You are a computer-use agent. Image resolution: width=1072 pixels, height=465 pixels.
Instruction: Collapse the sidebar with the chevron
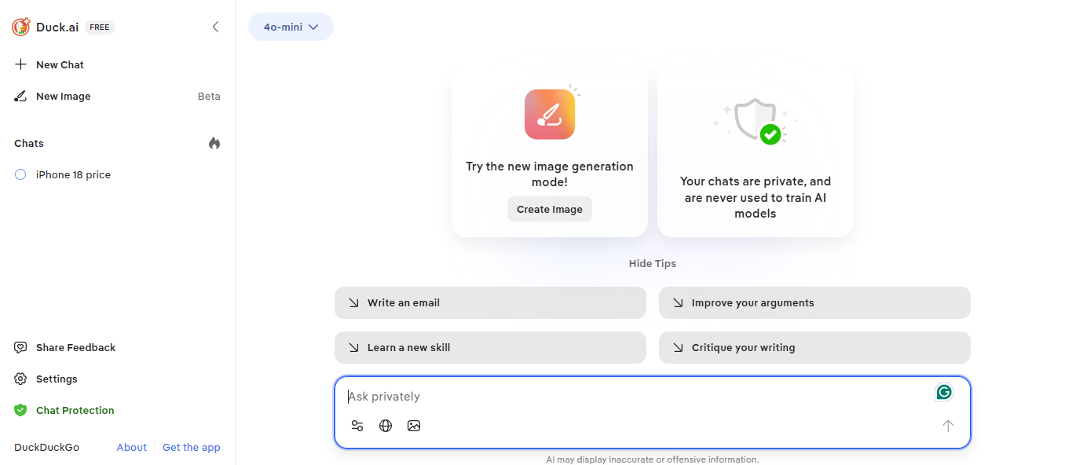pyautogui.click(x=216, y=27)
